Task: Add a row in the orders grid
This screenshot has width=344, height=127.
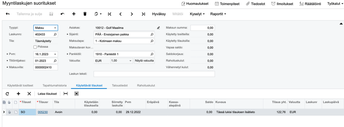Action: pos(18,94)
